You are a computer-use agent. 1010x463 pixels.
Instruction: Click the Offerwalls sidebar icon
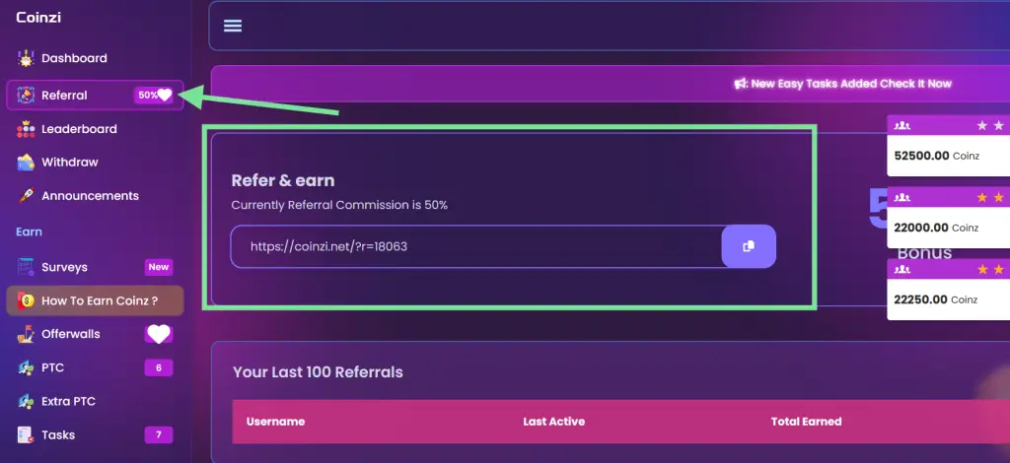[27, 334]
